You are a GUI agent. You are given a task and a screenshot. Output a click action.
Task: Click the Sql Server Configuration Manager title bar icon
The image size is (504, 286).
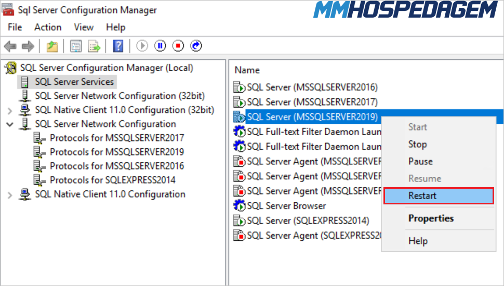(8, 10)
